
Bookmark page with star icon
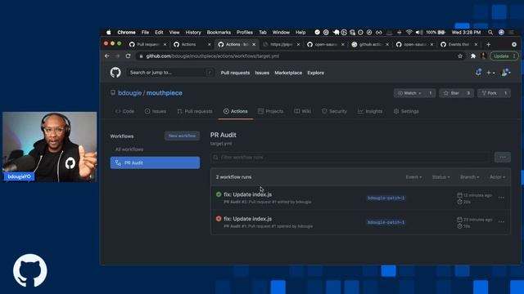point(460,56)
